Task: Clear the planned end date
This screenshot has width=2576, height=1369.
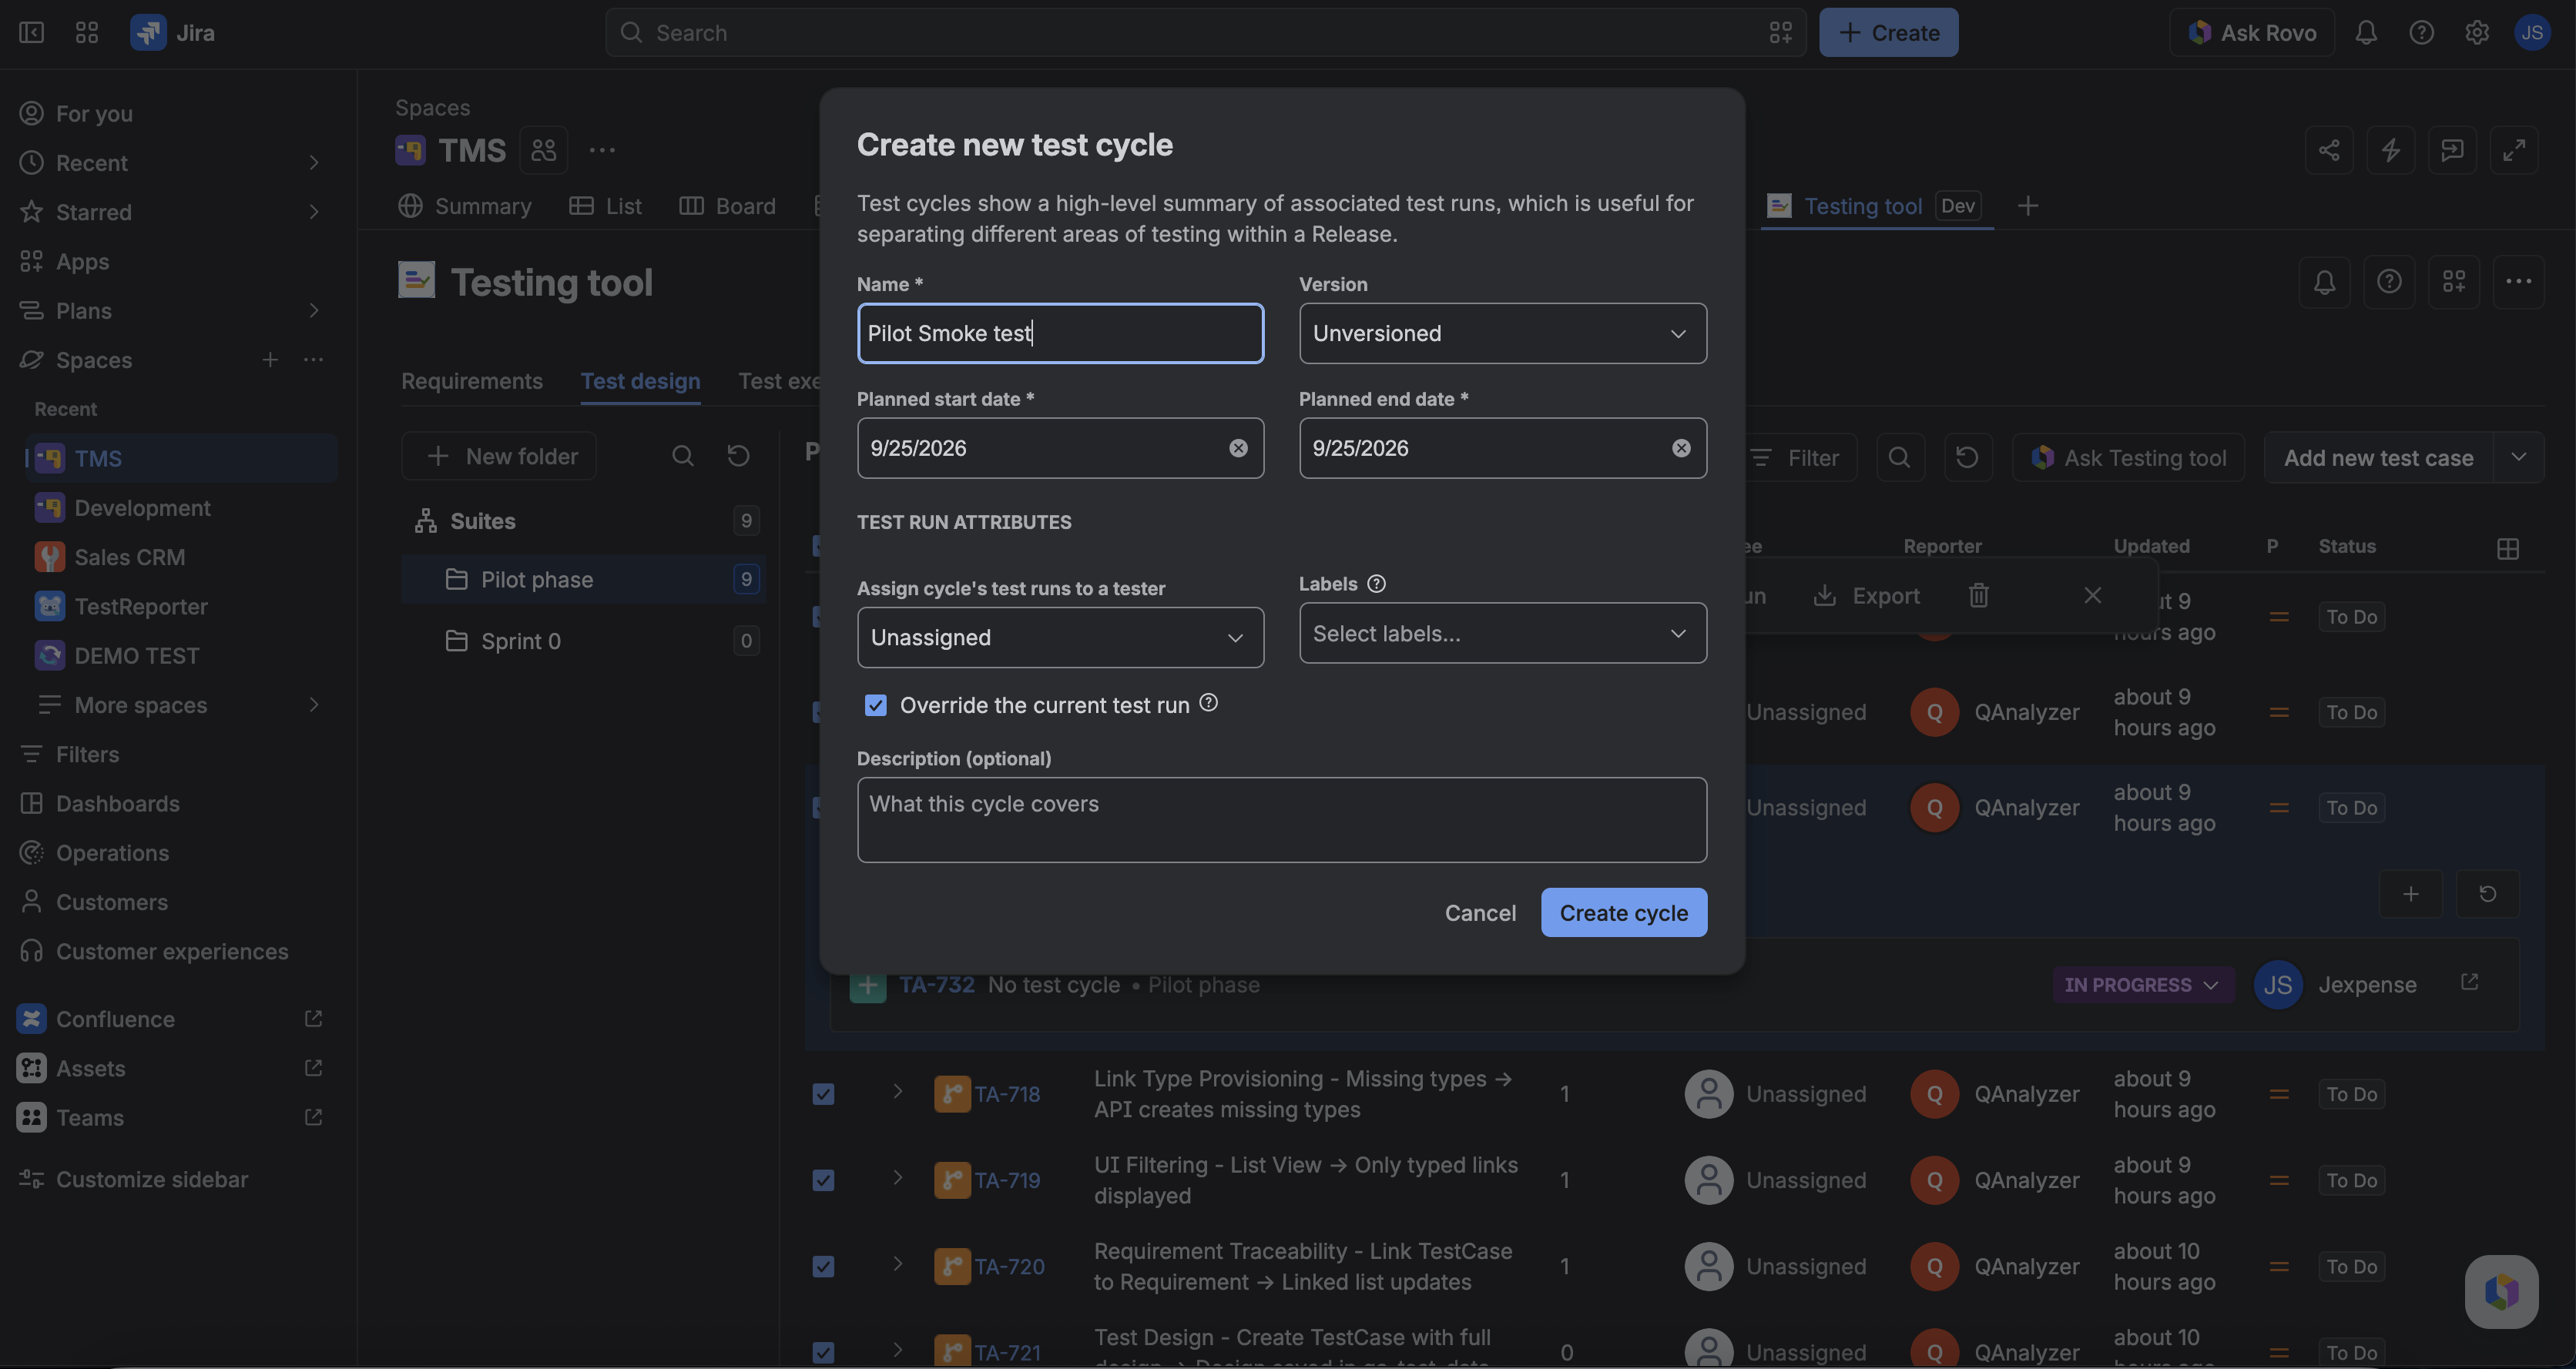Action: [1681, 447]
